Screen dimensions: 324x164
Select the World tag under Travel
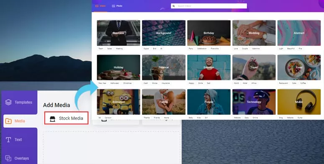[237, 83]
